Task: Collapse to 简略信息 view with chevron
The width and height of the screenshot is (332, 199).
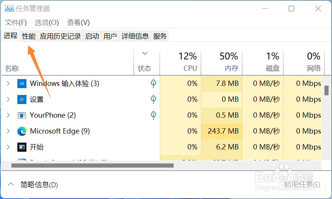Action: coord(11,184)
